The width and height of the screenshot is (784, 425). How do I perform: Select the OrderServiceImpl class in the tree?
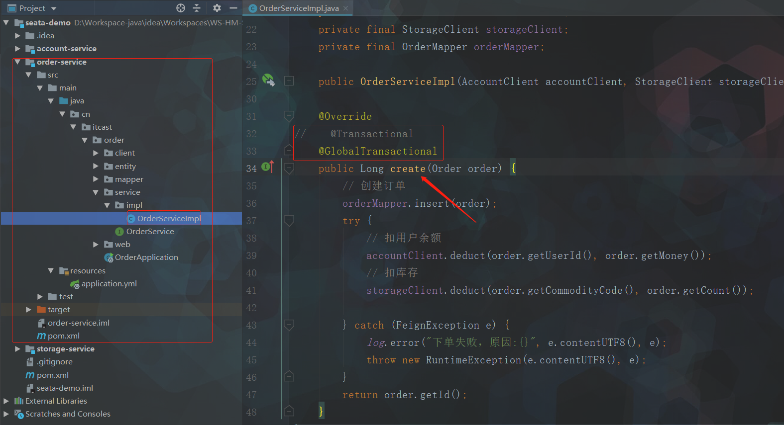click(169, 219)
